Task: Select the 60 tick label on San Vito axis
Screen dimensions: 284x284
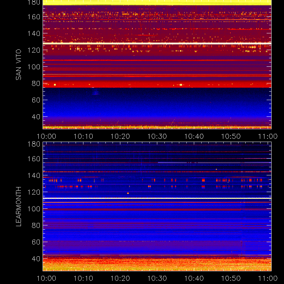Action: click(x=36, y=100)
